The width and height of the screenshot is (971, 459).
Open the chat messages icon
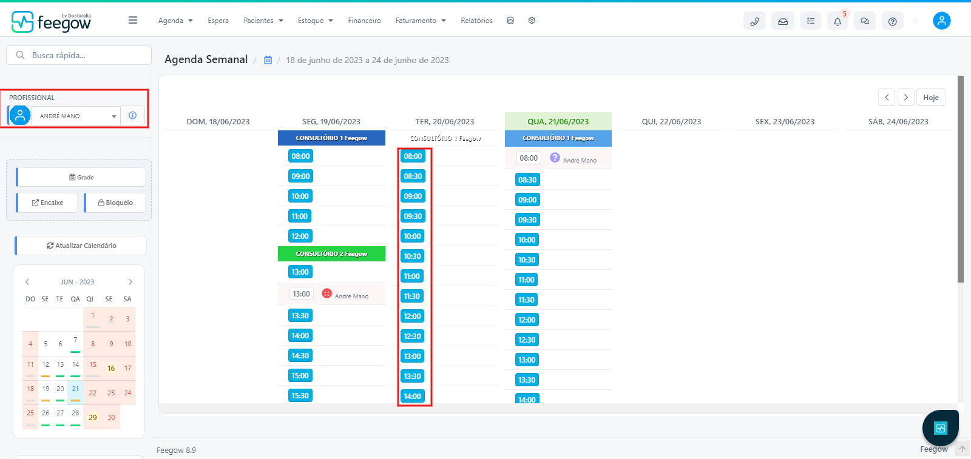865,21
